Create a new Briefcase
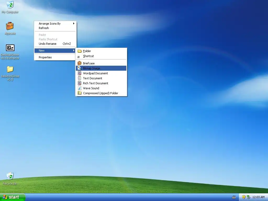Viewport: 268px width, 201px height. click(x=101, y=63)
